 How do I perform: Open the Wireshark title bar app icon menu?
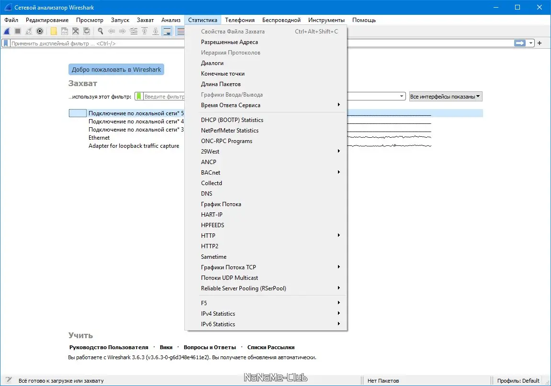[x=7, y=7]
